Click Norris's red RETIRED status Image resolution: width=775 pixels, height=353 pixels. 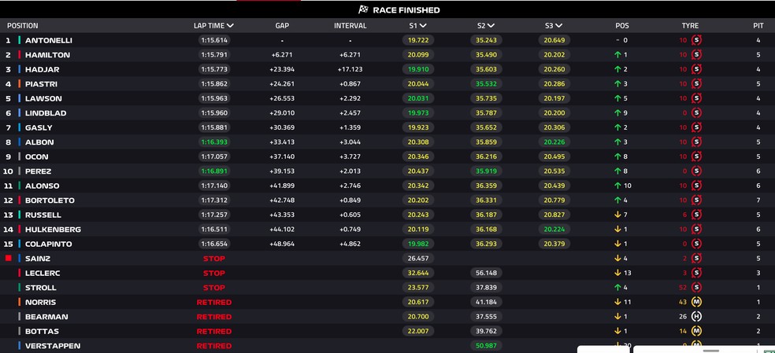coord(214,302)
